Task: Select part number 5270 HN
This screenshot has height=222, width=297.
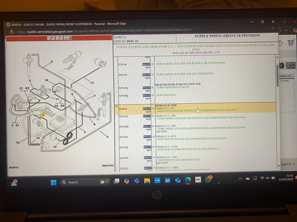Action: click(124, 127)
